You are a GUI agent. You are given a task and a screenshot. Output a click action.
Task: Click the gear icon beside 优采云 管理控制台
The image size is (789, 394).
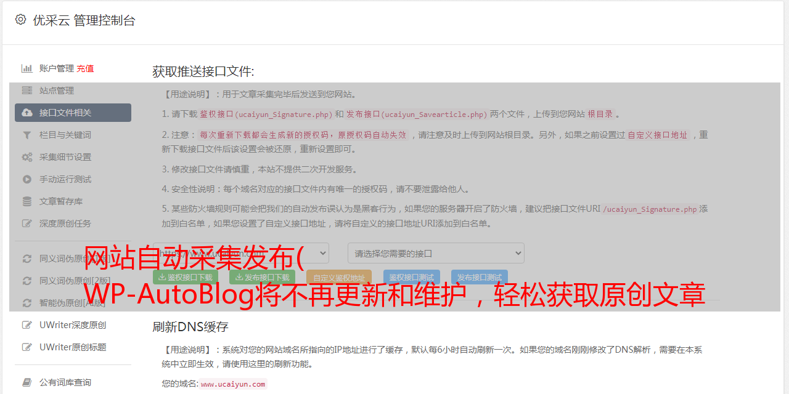click(x=21, y=20)
